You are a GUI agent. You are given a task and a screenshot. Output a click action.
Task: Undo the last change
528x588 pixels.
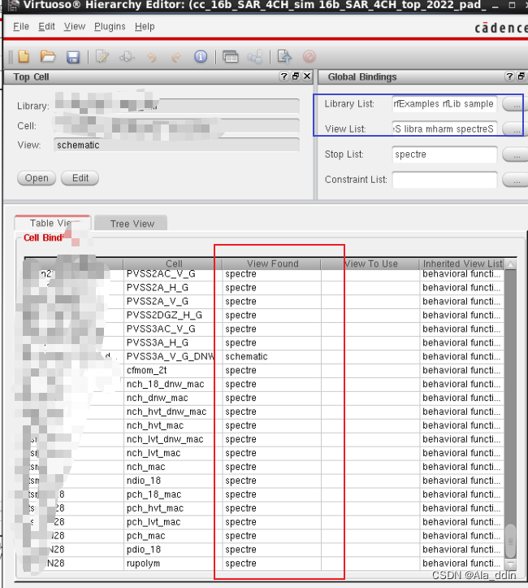pos(152,57)
